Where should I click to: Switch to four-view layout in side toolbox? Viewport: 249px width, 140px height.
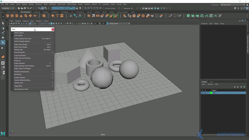pos(3,68)
